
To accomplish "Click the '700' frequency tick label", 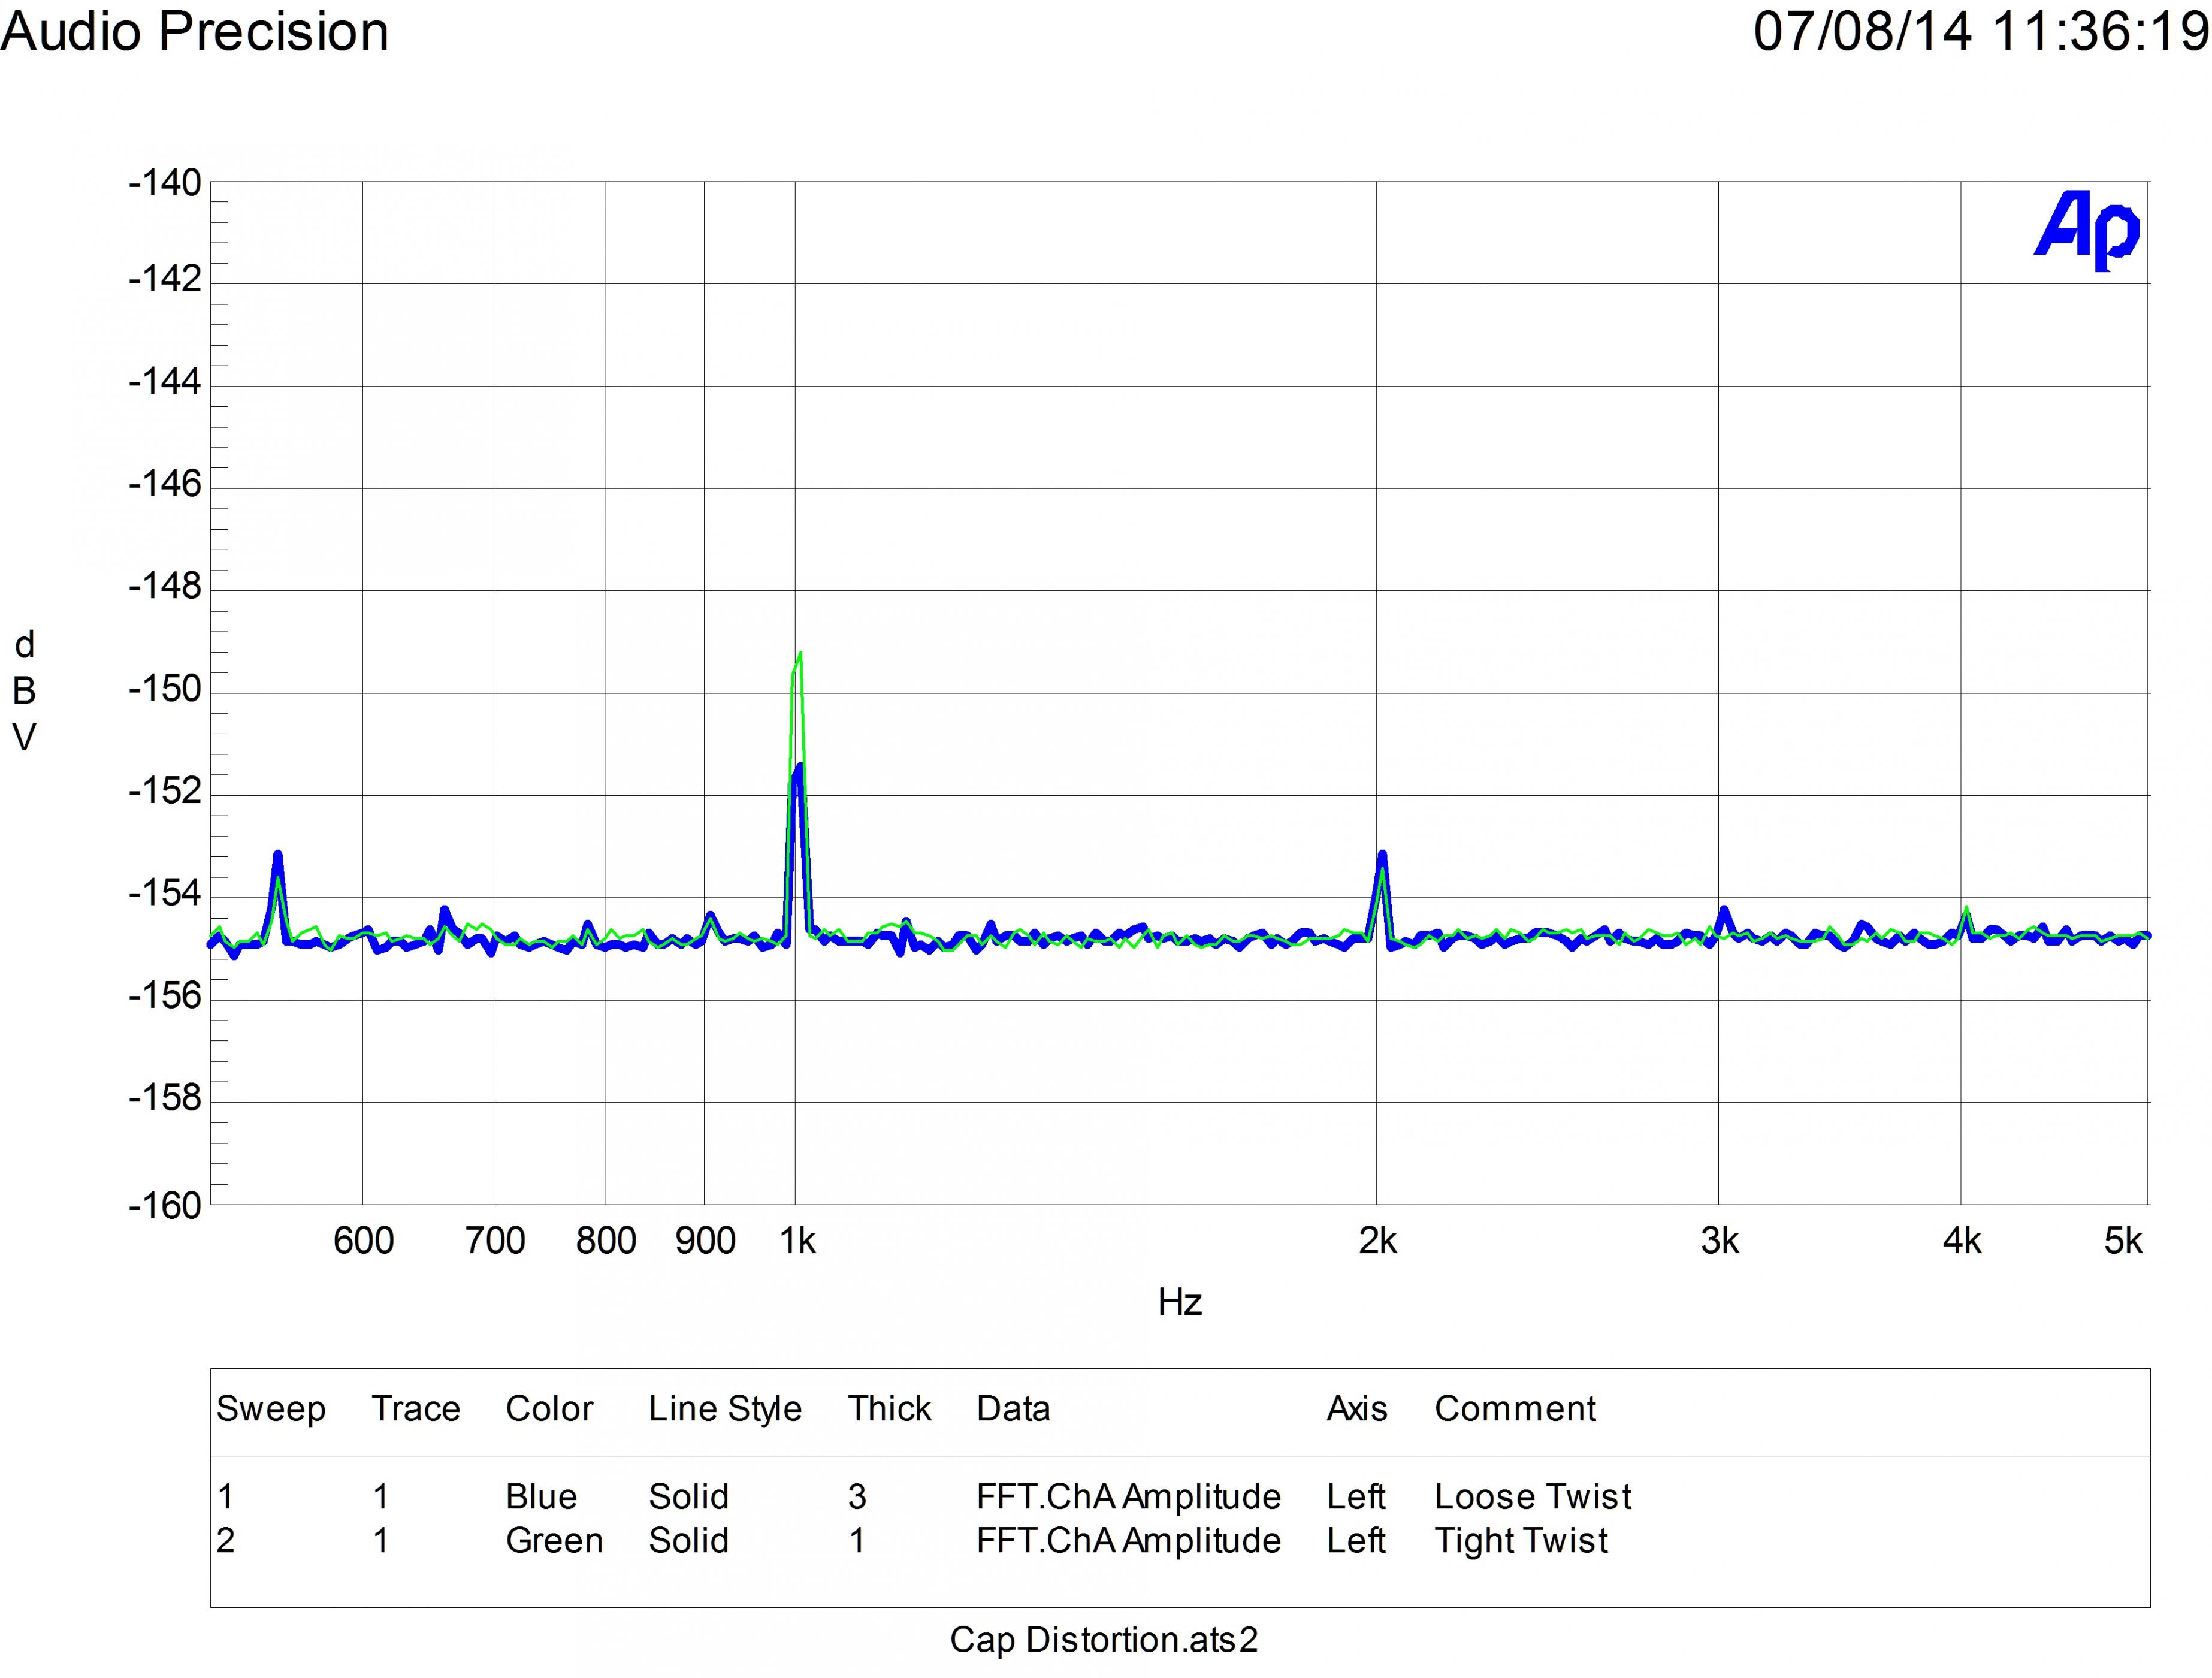I will click(495, 1241).
